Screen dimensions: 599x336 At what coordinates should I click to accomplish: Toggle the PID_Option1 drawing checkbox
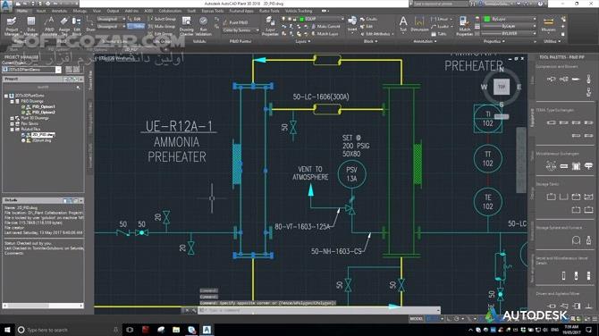pyautogui.click(x=23, y=107)
